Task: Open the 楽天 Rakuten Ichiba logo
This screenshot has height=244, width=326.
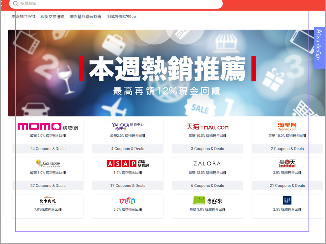Action: coord(287,163)
